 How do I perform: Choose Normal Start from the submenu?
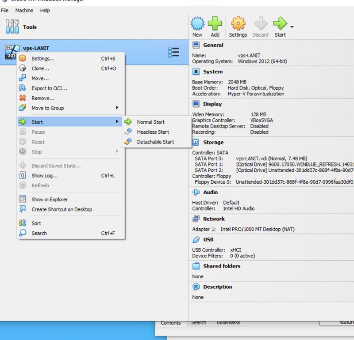[x=157, y=122]
